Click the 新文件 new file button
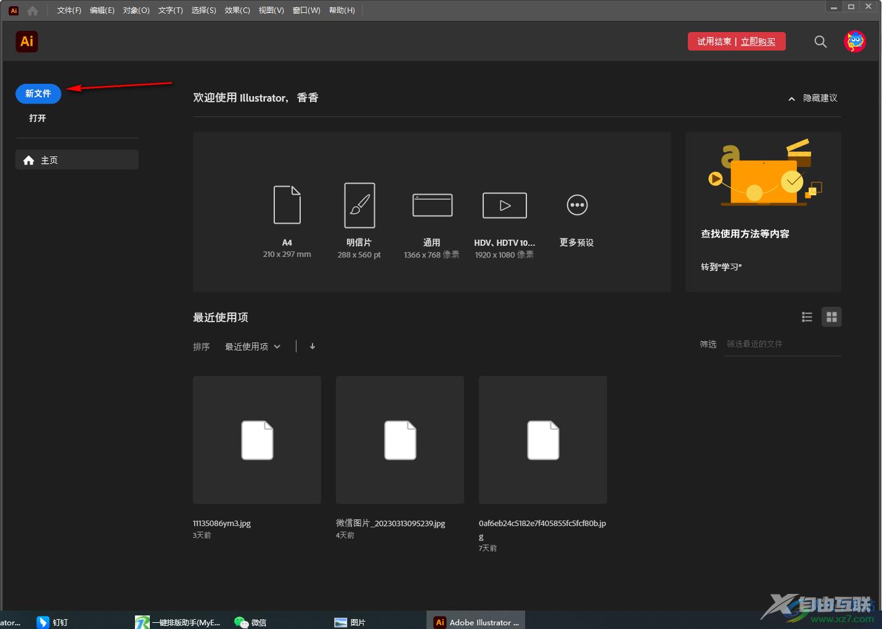The image size is (882, 629). [38, 94]
